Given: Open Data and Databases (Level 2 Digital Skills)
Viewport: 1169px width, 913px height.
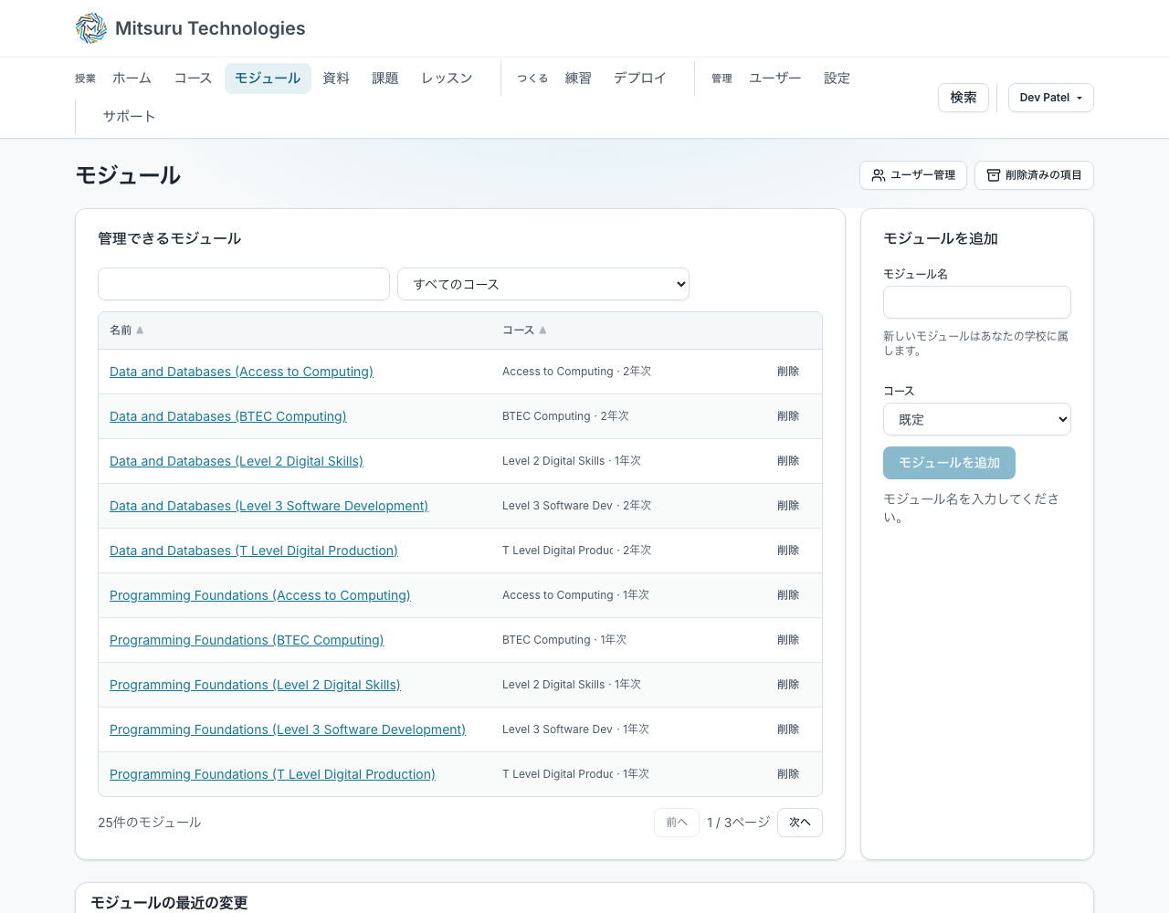Looking at the screenshot, I should tap(237, 461).
